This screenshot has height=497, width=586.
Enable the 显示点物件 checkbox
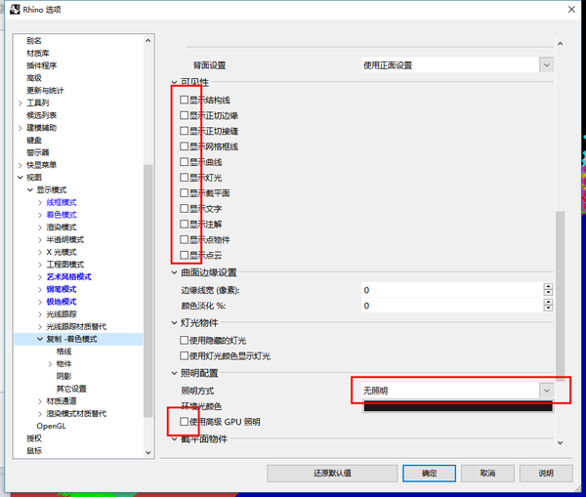(x=184, y=239)
